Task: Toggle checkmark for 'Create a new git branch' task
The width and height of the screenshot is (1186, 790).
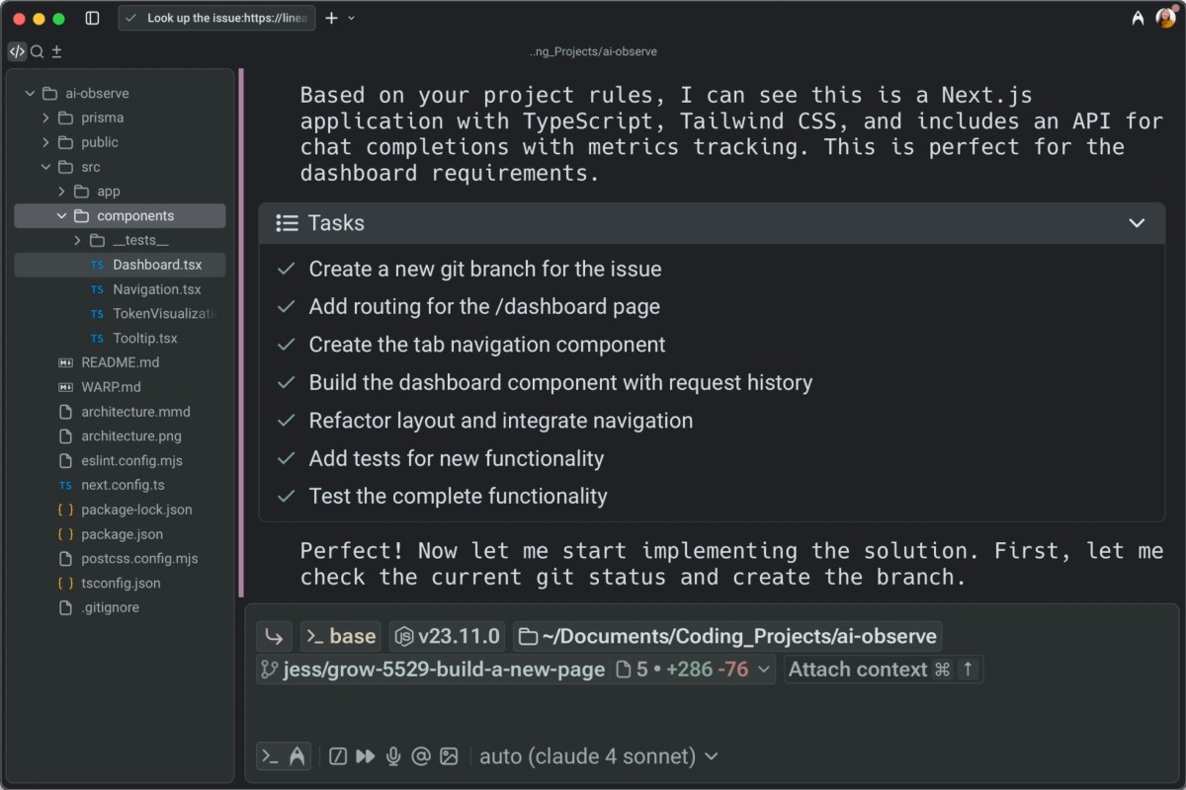Action: 287,269
